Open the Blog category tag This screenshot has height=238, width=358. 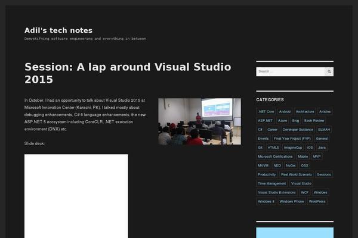tap(295, 120)
